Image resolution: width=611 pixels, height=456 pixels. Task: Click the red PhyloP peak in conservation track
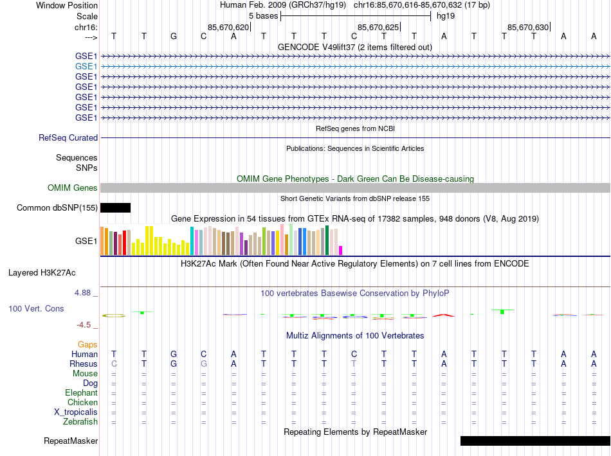point(443,315)
